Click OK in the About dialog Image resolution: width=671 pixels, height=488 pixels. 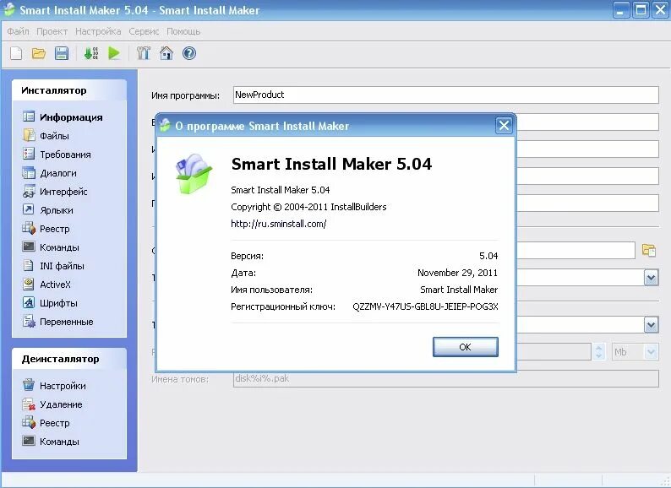pyautogui.click(x=465, y=347)
